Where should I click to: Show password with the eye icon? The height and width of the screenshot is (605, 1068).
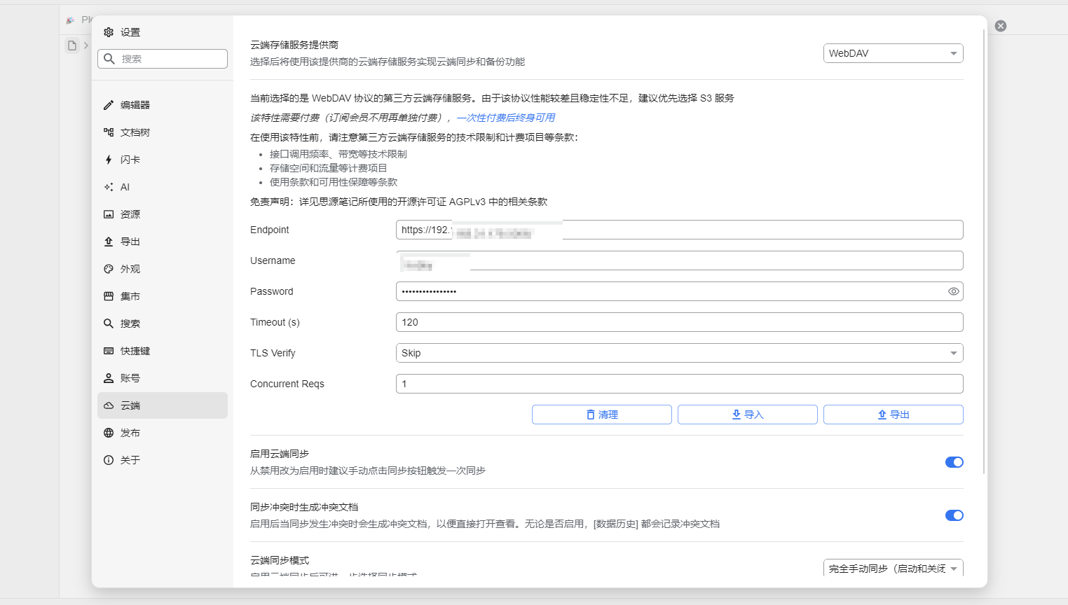(953, 291)
